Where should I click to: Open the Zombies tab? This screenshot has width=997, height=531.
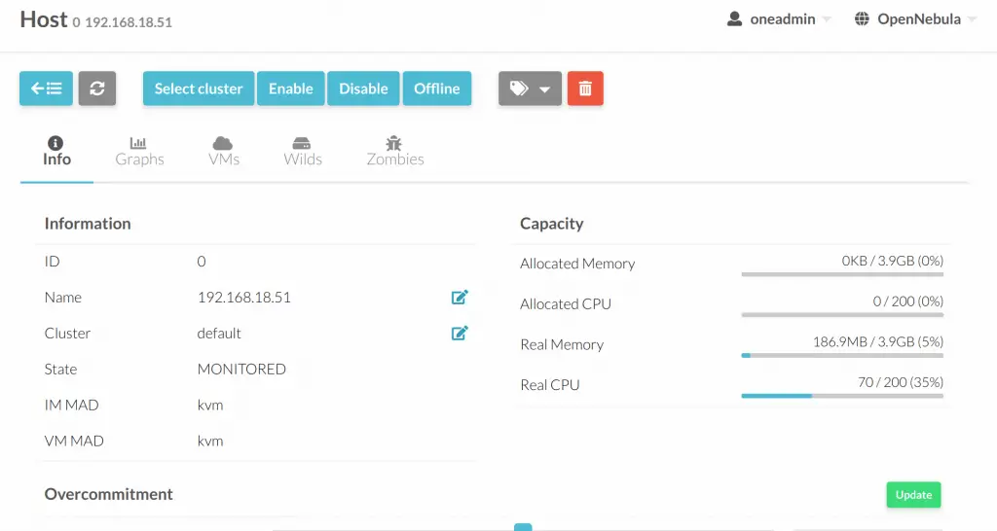coord(395,151)
